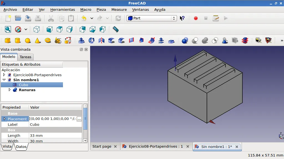Click the redo arrow icon

100,18
